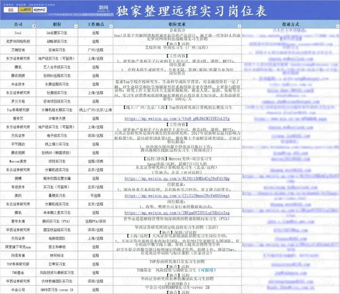Viewport: 340px width, 294px height.
Task: Select the 普华永道 company cell
Action: (18, 221)
